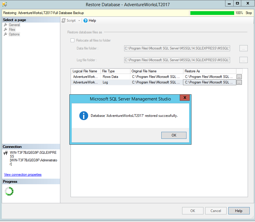Image resolution: width=255 pixels, height=222 pixels.
Task: Click the server name WIN-T3F7BJQEG9F\SQLEXPRESS text
Action: [x=33, y=155]
